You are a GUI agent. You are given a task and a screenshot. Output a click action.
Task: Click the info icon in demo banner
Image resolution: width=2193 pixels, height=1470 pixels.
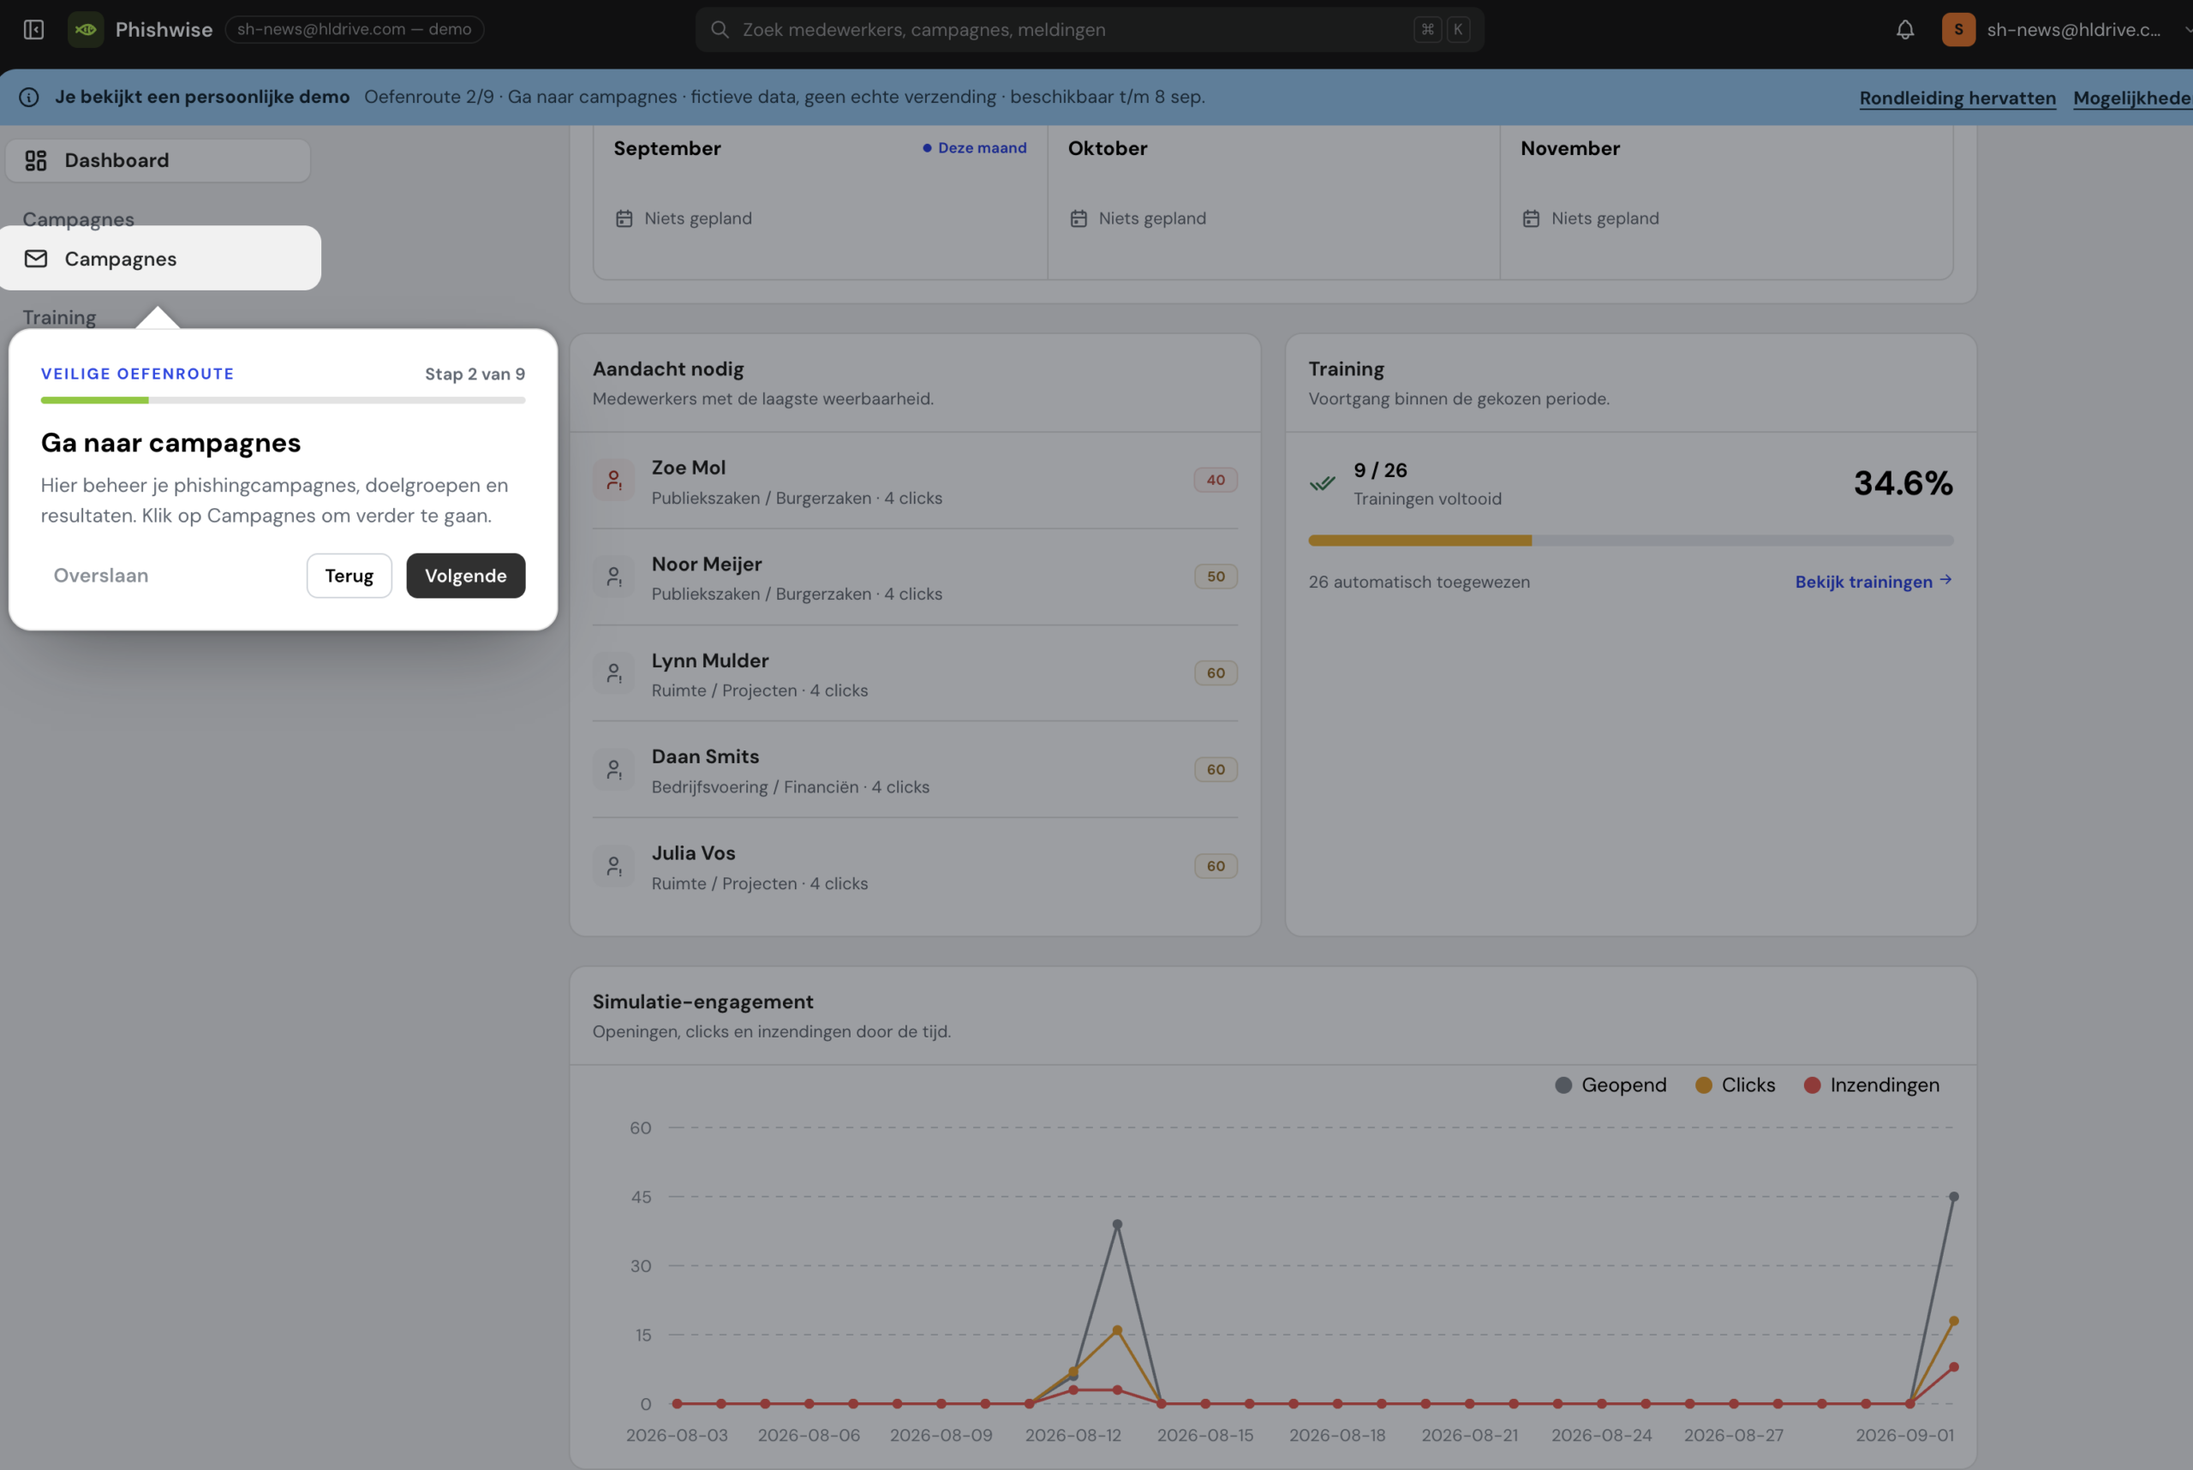(x=29, y=98)
